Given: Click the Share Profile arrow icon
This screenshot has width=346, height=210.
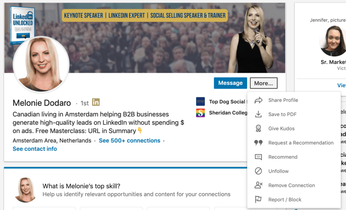Looking at the screenshot, I should tap(258, 100).
